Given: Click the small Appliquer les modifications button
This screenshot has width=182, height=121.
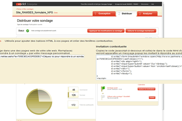Looking at the screenshot, I should pyautogui.click(x=147, y=89).
